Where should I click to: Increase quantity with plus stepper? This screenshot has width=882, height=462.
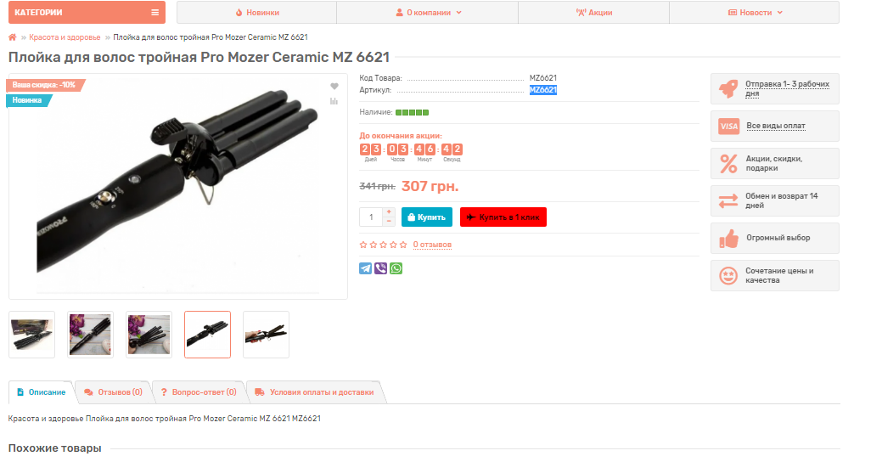click(x=389, y=212)
